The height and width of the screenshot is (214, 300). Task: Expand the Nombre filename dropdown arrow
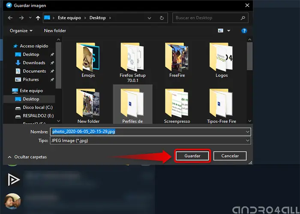(248, 132)
